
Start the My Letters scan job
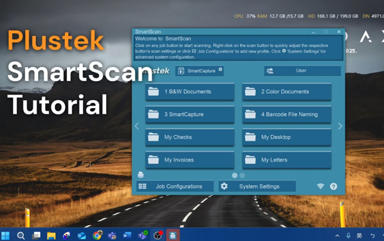(287, 160)
